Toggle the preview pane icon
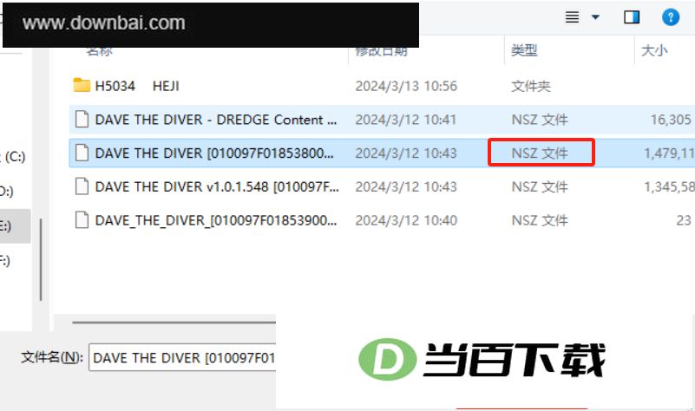Viewport: 695px width, 411px height. [632, 17]
